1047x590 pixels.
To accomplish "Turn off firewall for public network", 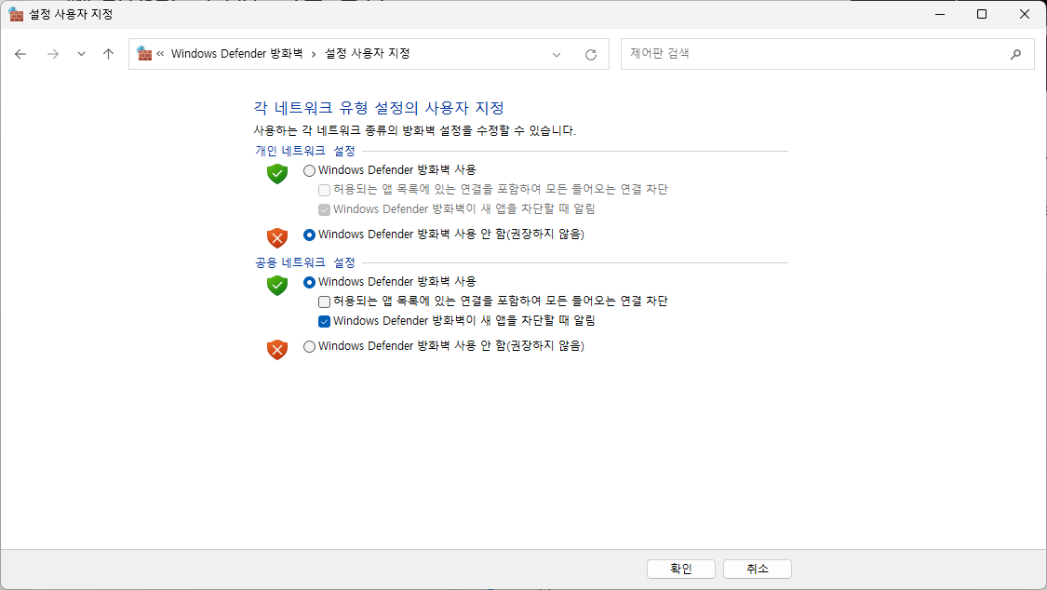I will click(309, 346).
